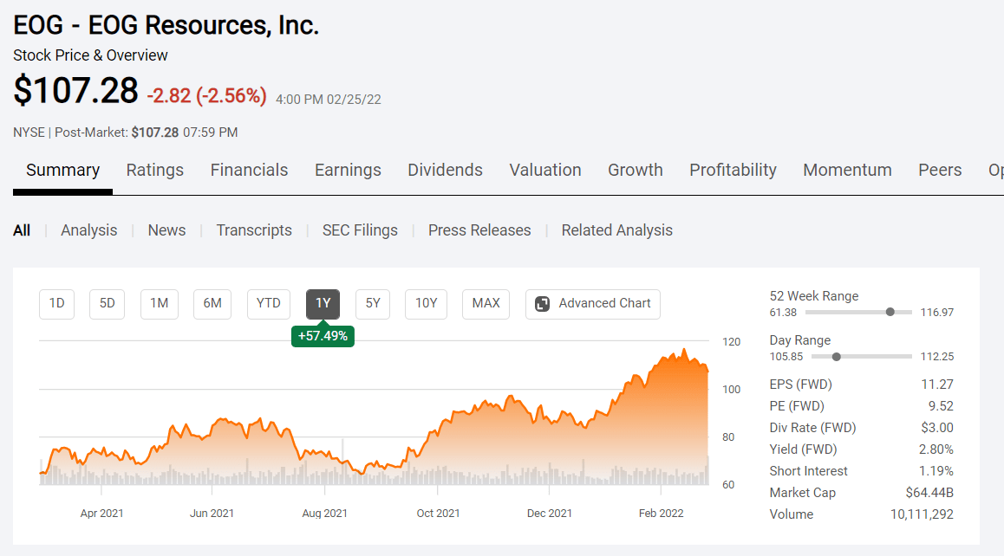Screen dimensions: 1004x556
Task: Choose the YTD chart range
Action: coord(269,304)
